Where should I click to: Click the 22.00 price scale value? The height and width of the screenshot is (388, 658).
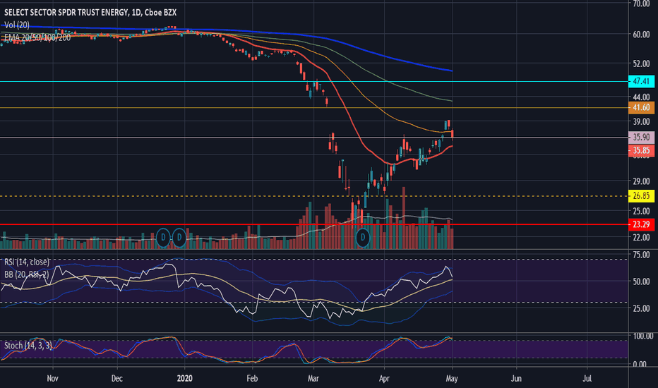point(641,237)
